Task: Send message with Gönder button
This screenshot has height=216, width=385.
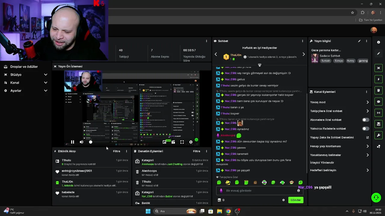Action: [x=296, y=200]
